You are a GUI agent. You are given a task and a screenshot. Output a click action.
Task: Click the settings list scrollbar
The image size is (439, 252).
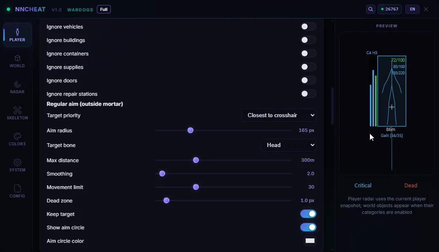click(x=332, y=106)
